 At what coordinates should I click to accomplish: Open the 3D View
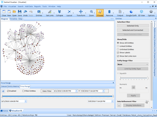141,12
